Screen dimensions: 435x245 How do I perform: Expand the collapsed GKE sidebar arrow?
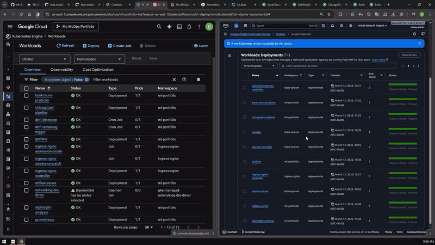point(8,229)
